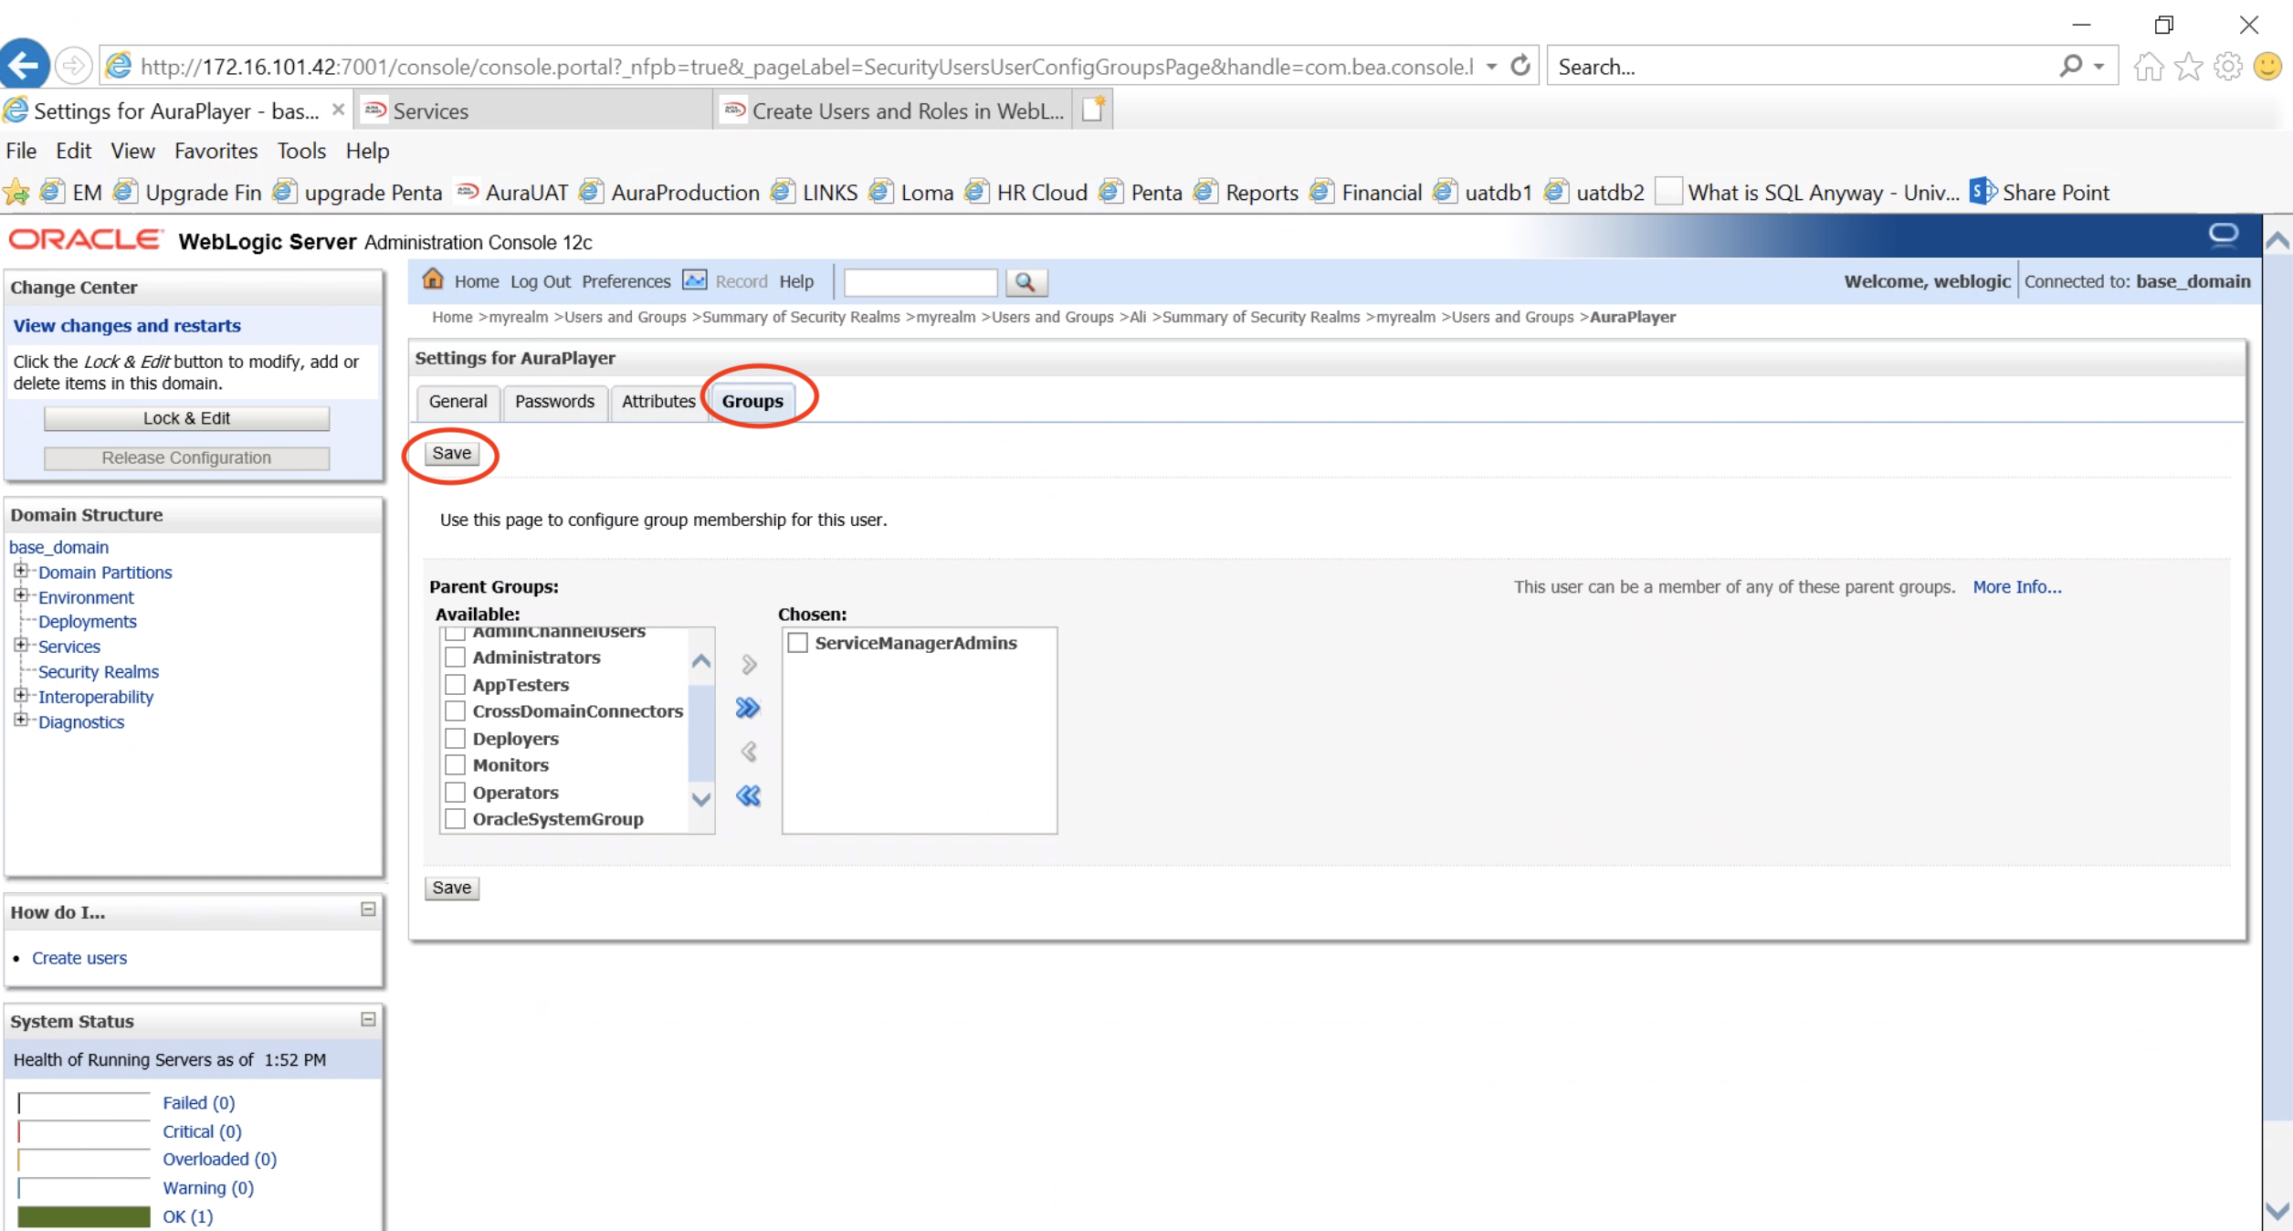Image resolution: width=2293 pixels, height=1231 pixels.
Task: Expand the Domain Partitions tree node
Action: point(20,571)
